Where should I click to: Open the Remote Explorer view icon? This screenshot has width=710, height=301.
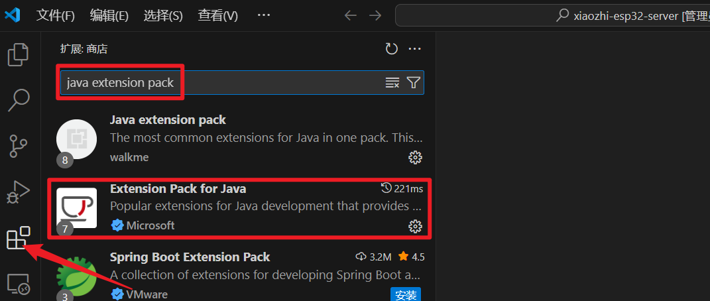(x=19, y=283)
